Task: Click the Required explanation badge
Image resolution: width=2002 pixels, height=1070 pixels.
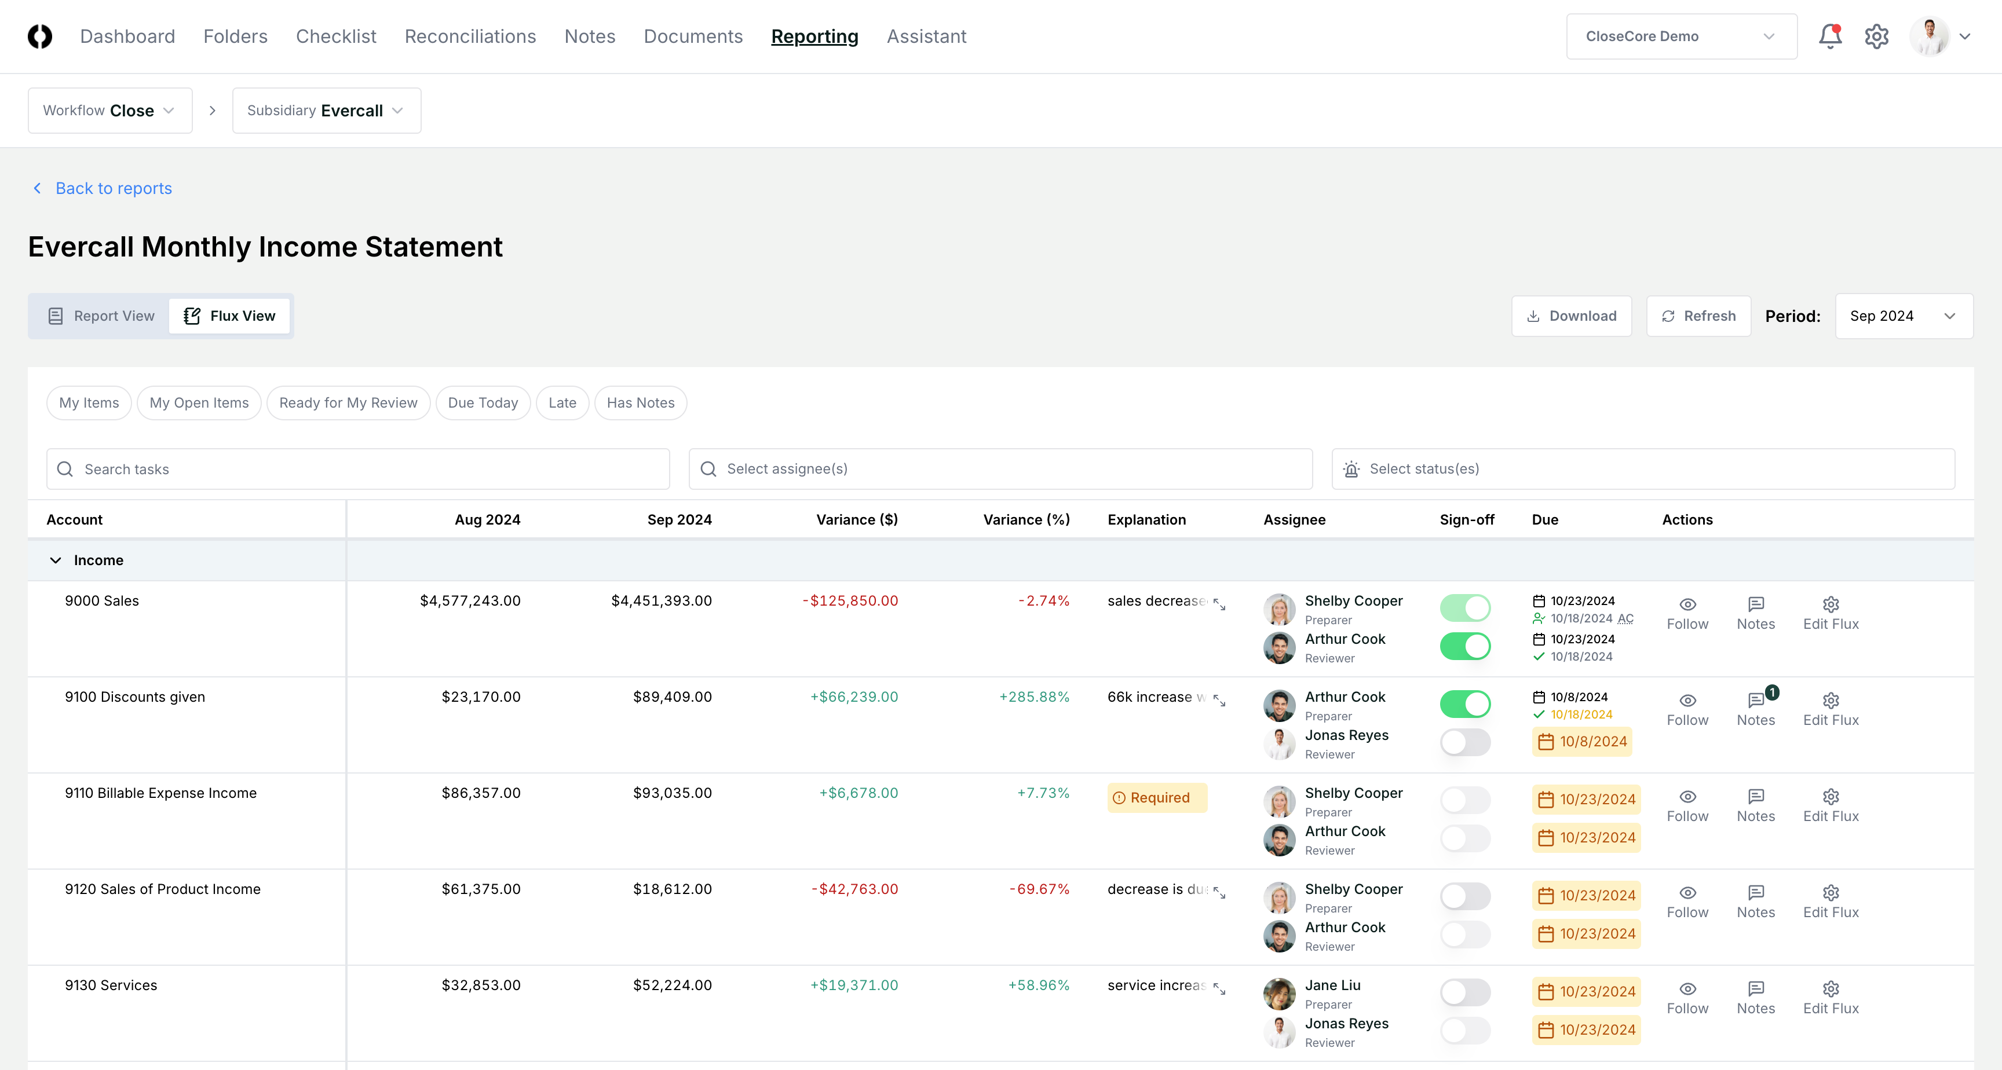Action: (1156, 797)
